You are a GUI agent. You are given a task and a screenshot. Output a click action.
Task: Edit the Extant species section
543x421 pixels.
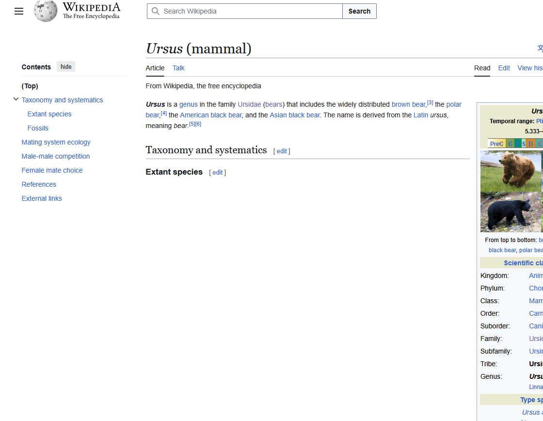pyautogui.click(x=218, y=173)
